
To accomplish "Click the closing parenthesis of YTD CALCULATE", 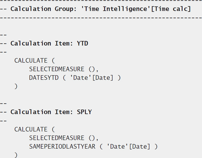I will coord(16,86).
